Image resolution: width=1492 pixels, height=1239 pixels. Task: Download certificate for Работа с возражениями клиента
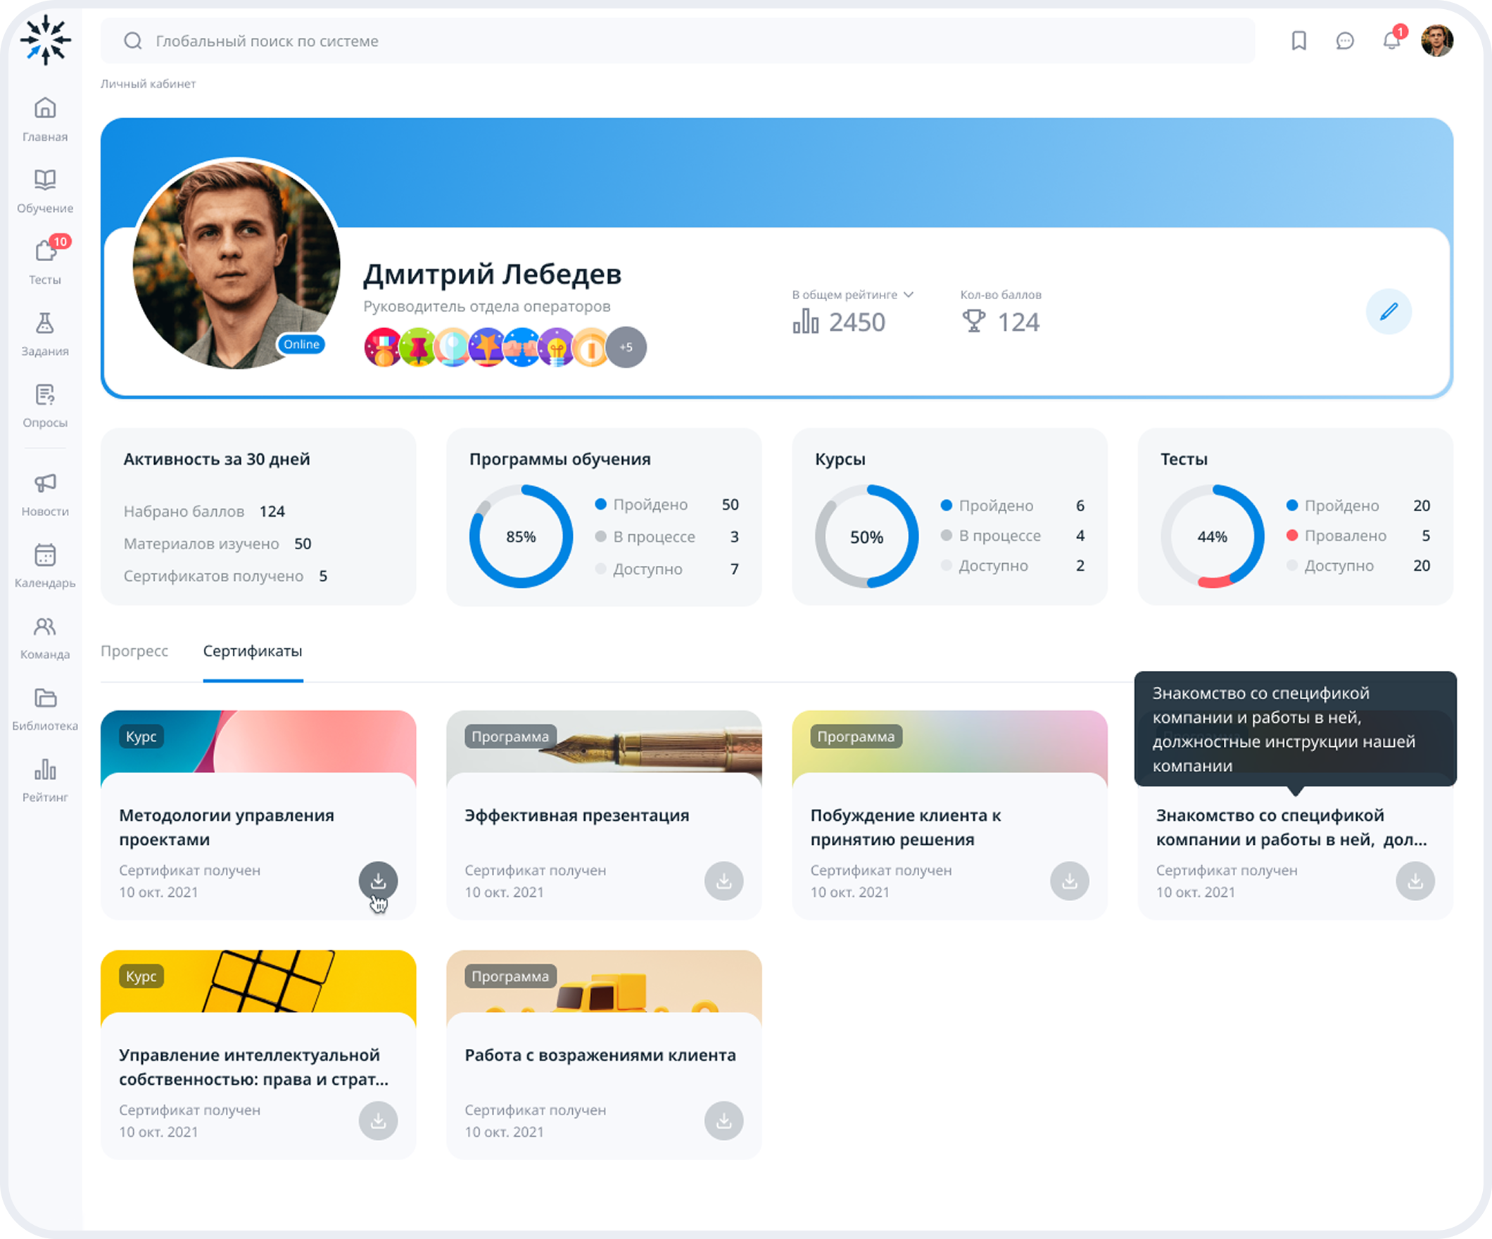723,1120
